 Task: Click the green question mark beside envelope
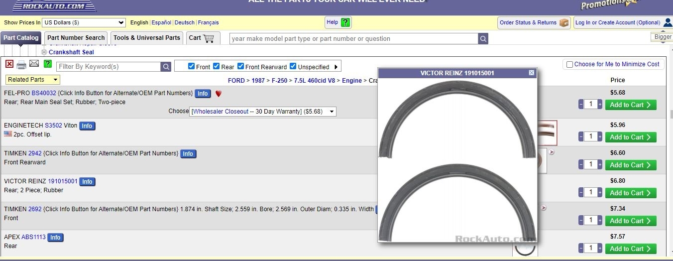[48, 64]
